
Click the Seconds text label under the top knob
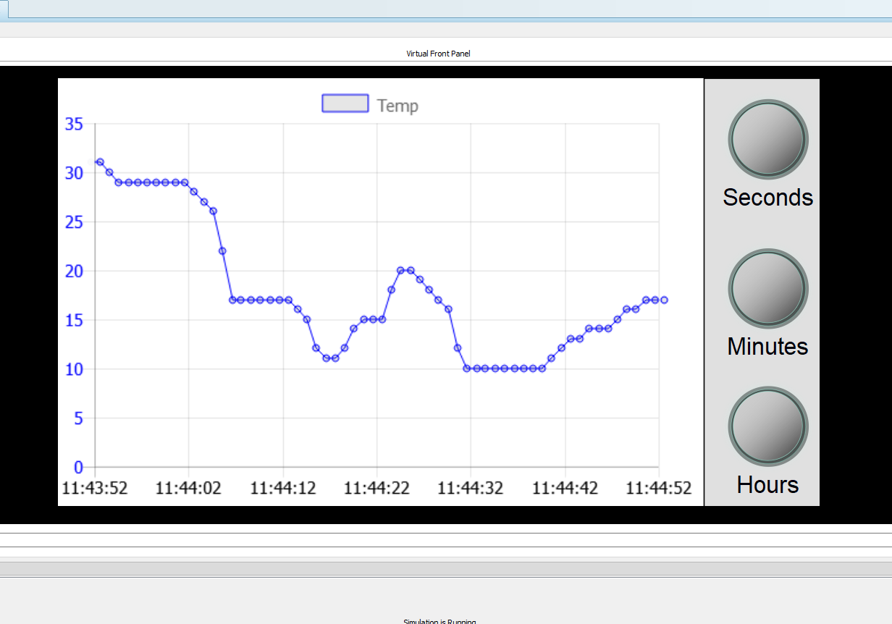tap(767, 197)
